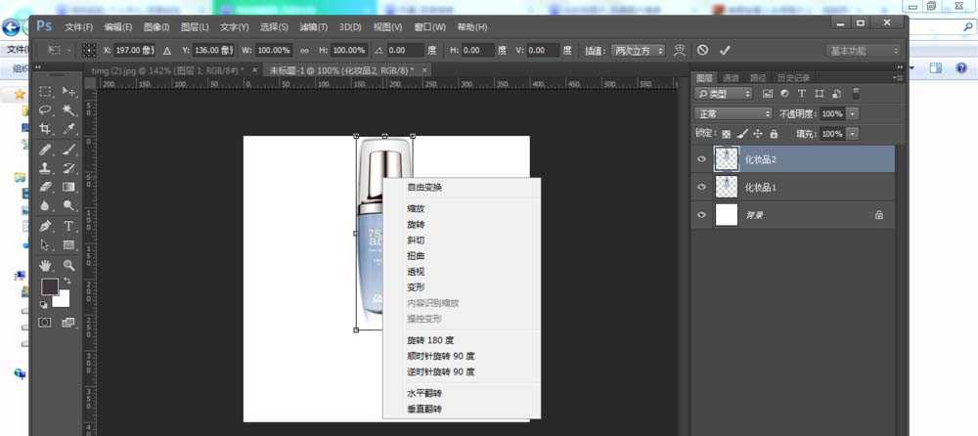Toggle visibility of the 背景 layer
The image size is (978, 436).
pyautogui.click(x=700, y=215)
